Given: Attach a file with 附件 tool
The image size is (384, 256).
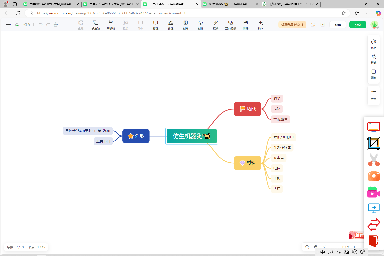Looking at the screenshot, I should tap(246, 25).
